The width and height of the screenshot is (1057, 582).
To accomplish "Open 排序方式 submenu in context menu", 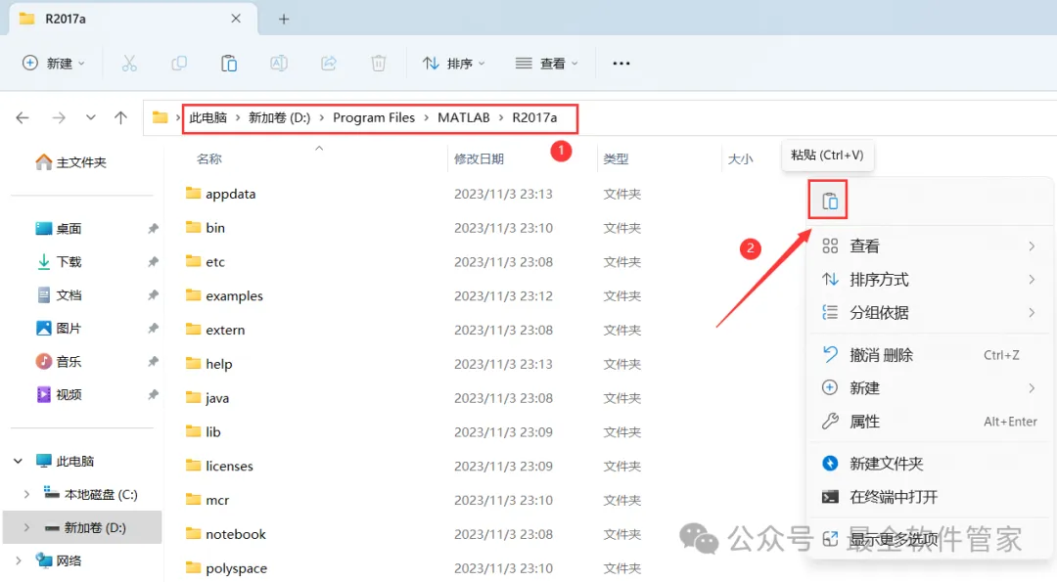I will click(x=930, y=279).
